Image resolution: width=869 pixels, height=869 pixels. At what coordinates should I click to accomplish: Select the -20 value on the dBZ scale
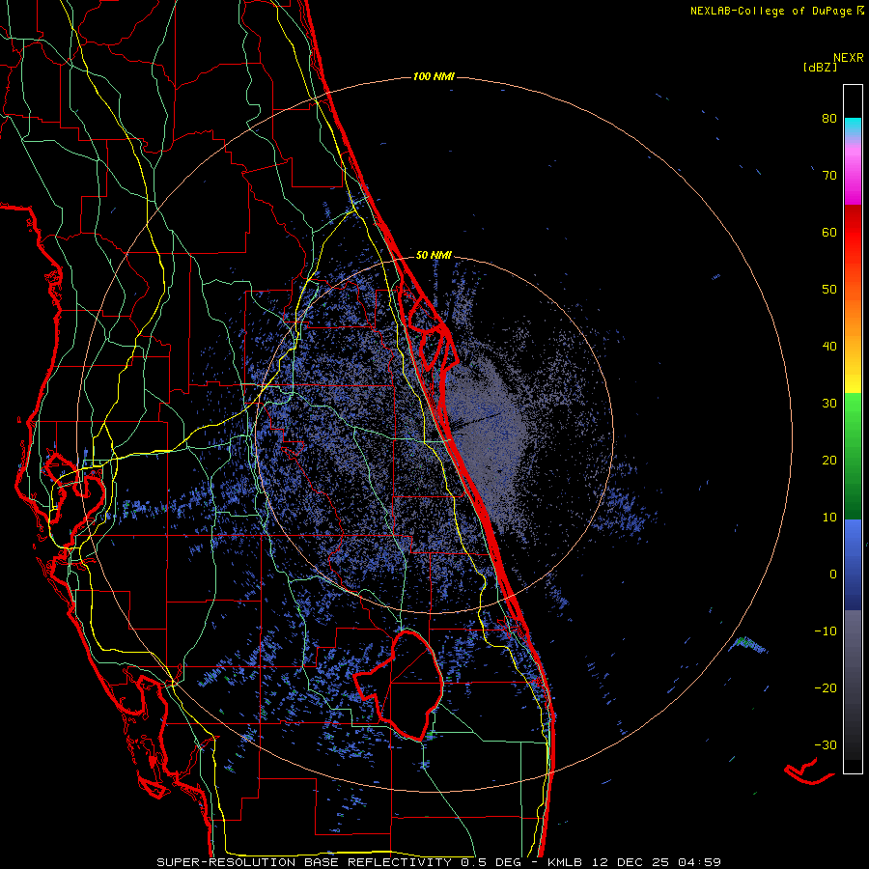tap(826, 687)
